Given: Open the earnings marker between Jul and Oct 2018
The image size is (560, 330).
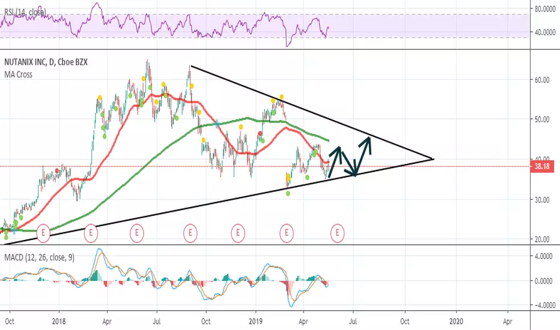Looking at the screenshot, I should tap(190, 233).
